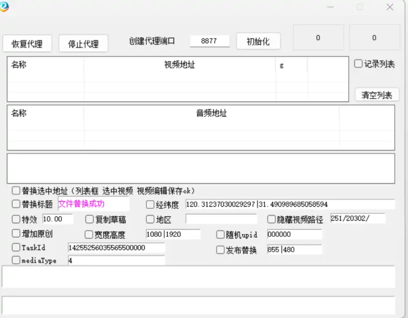勾选发布替换复选框

220,251
